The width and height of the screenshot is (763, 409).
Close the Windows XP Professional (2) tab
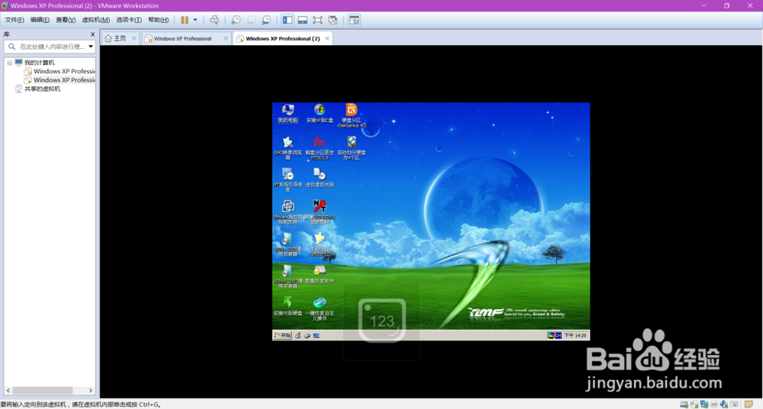[x=327, y=38]
